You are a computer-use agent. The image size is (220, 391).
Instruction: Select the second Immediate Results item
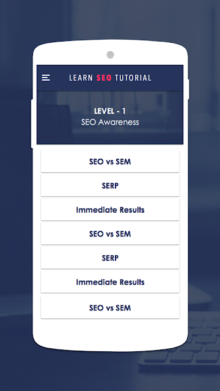(110, 282)
